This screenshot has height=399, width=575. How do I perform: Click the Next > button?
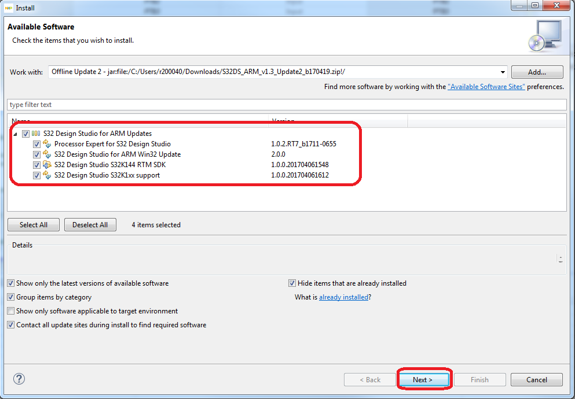click(x=423, y=379)
